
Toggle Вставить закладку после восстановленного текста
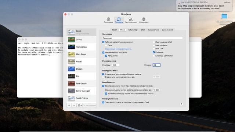106,93
